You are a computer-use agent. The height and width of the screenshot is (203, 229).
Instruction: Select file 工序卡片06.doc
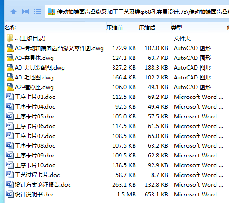pos(35,126)
